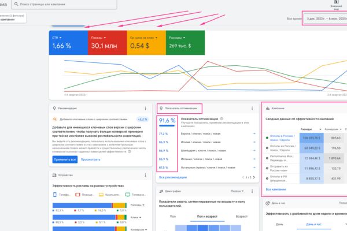This screenshot has width=347, height=231.
Task: Click the 77,2 % score for Европа
Action: click(x=163, y=134)
